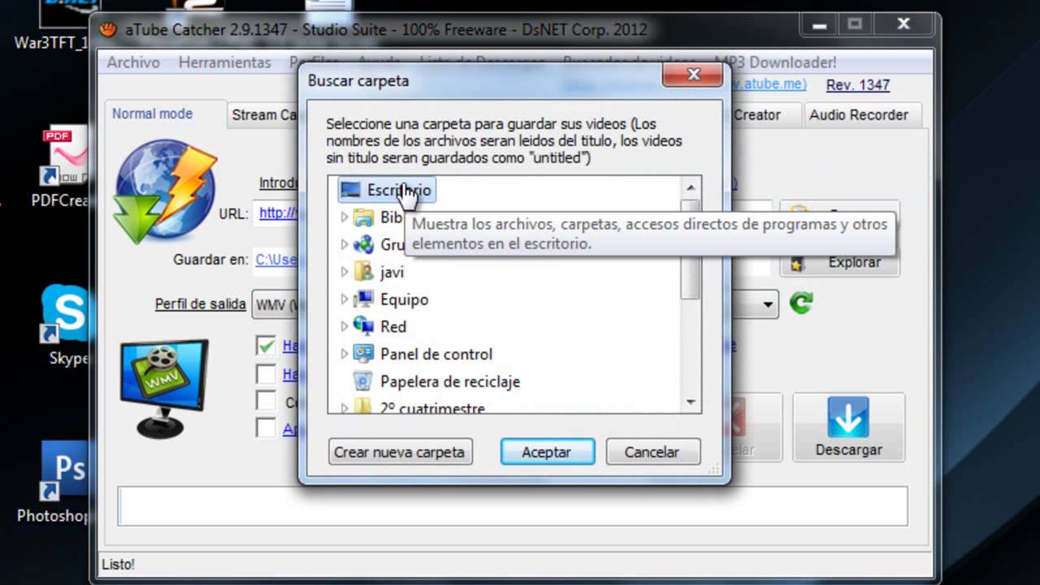The image size is (1040, 585).
Task: Select Equipo in the folder tree
Action: (404, 299)
